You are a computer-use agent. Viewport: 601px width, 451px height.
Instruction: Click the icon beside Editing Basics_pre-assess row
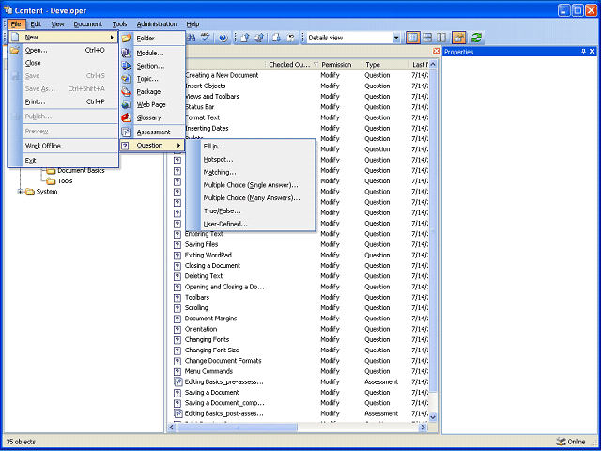(177, 382)
